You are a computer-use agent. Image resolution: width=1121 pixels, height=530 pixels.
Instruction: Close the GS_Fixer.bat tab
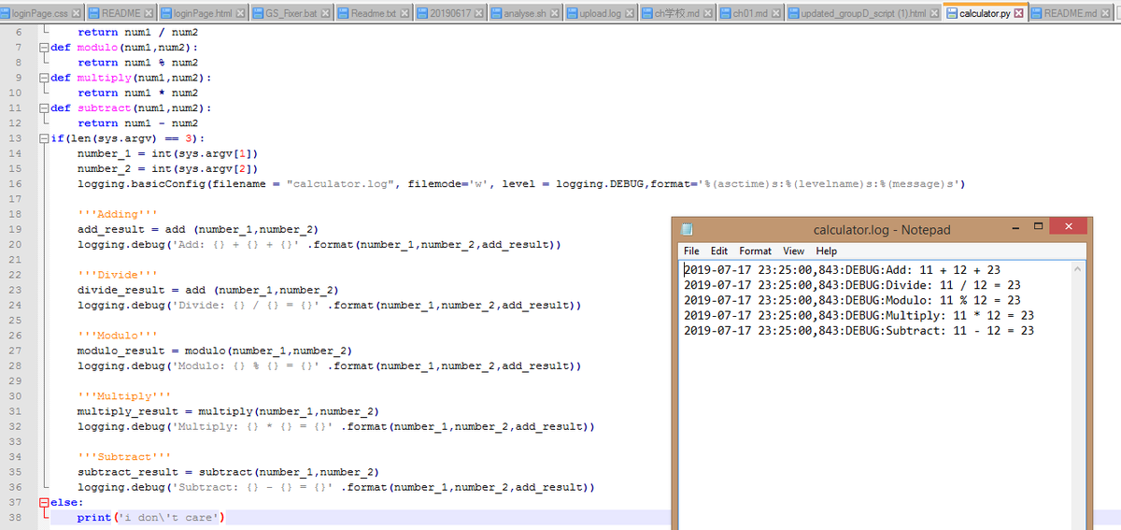click(325, 14)
